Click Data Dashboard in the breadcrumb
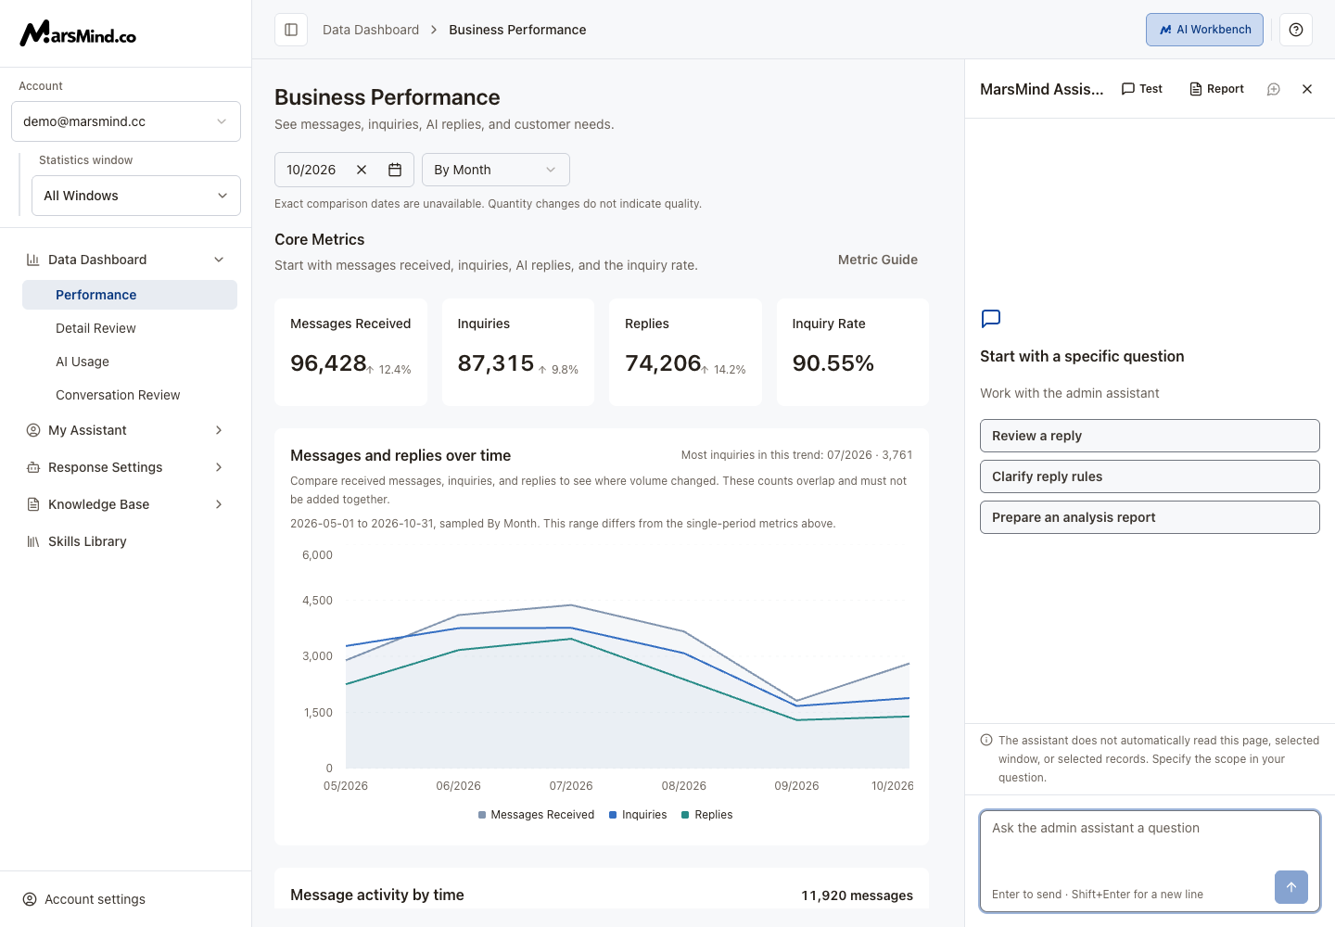This screenshot has width=1335, height=927. pos(371,30)
